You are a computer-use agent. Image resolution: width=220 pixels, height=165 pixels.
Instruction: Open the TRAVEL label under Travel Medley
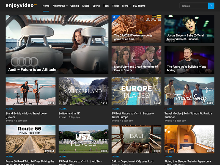(x=168, y=109)
